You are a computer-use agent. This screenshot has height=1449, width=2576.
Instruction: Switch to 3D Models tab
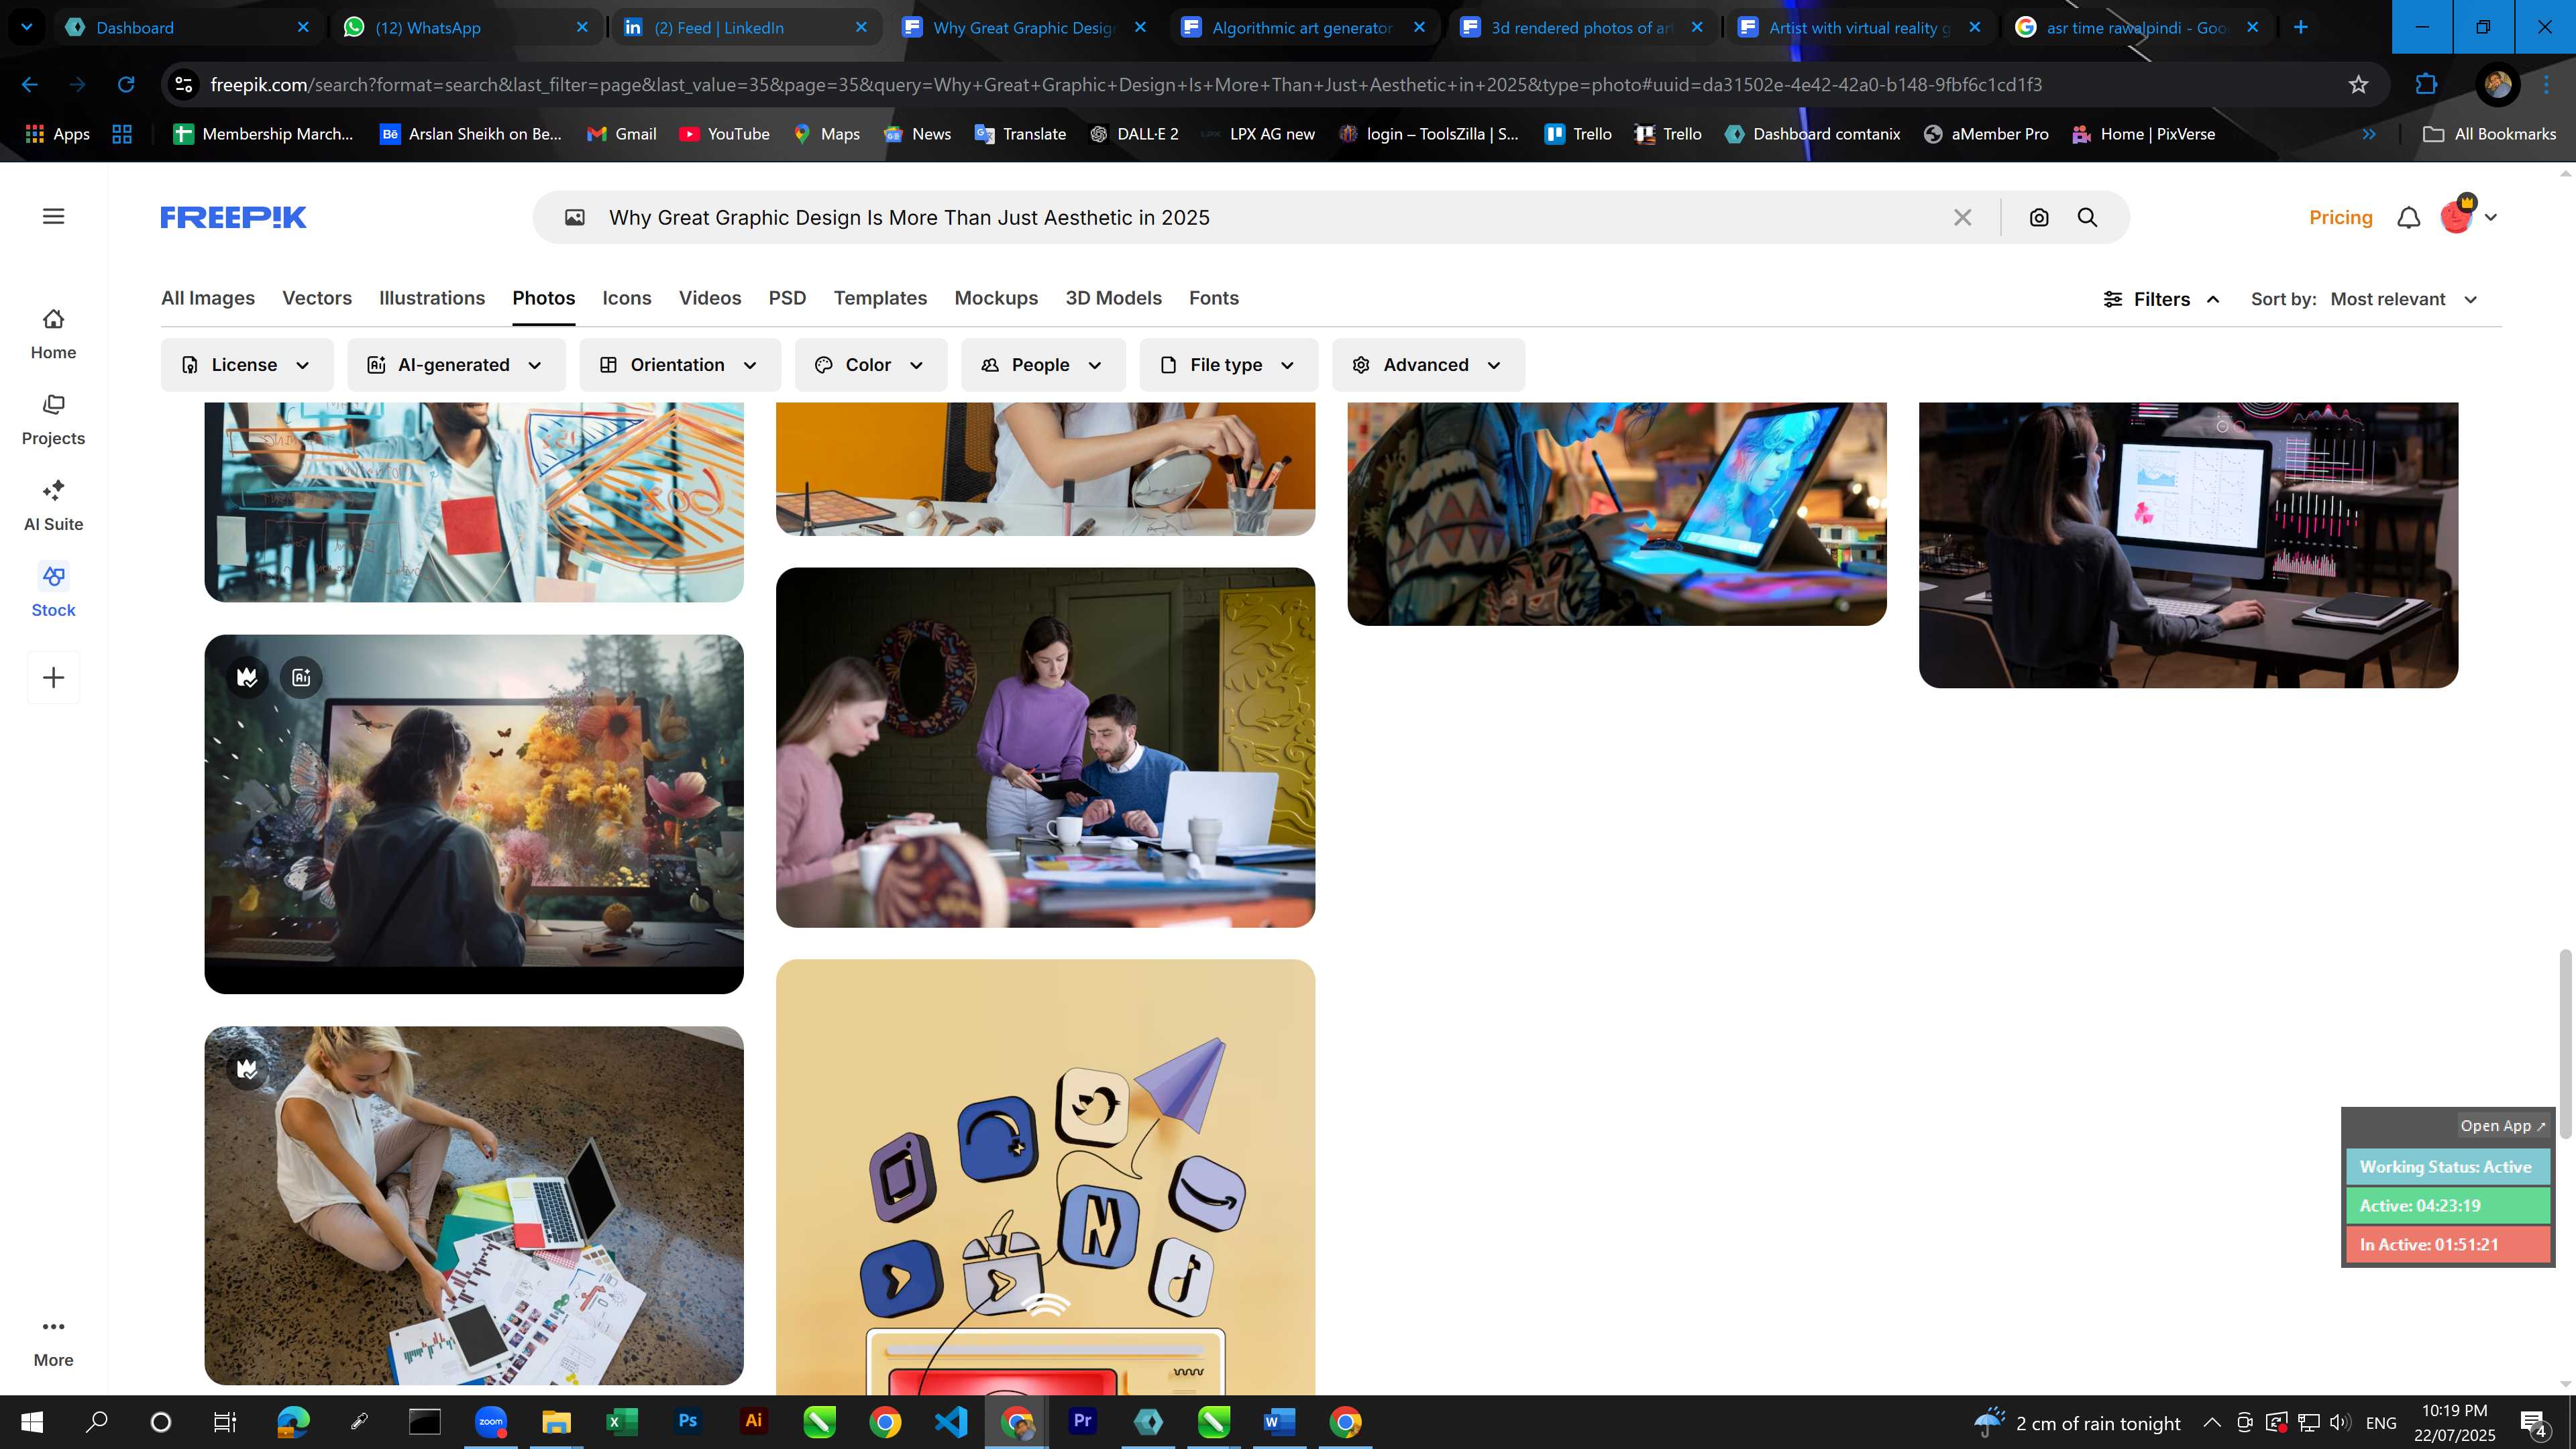coord(1113,298)
